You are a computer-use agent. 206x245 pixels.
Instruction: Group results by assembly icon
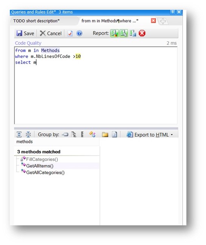coord(65,134)
